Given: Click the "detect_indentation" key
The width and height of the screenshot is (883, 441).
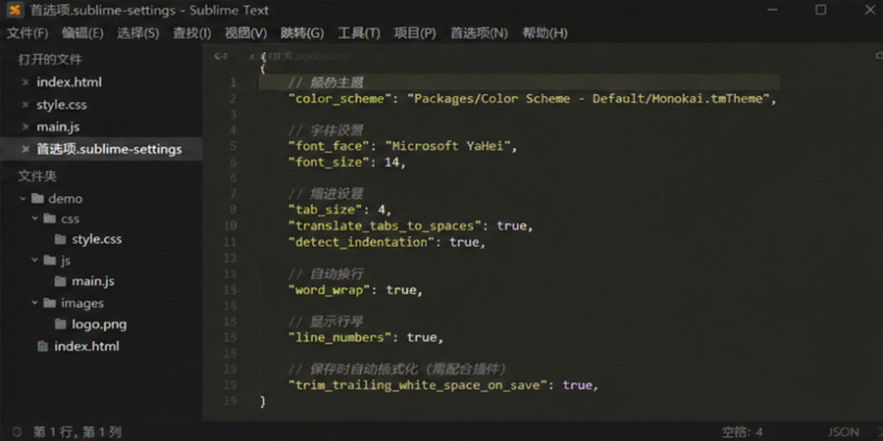Looking at the screenshot, I should [x=361, y=242].
